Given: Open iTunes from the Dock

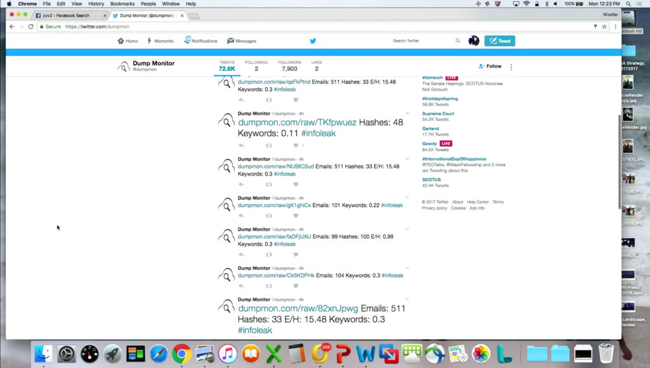Looking at the screenshot, I should (228, 354).
